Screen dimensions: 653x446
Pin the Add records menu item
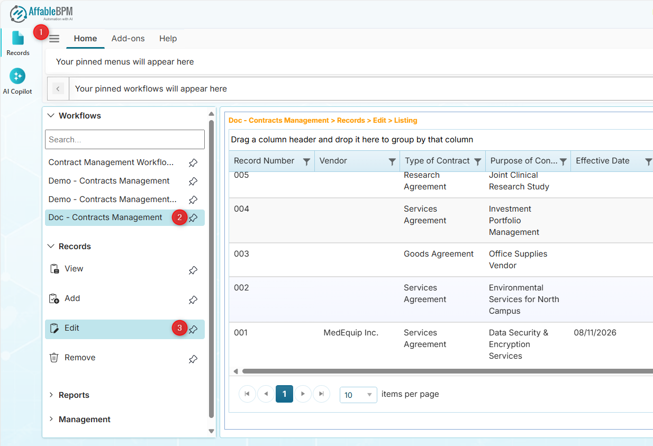pyautogui.click(x=193, y=300)
